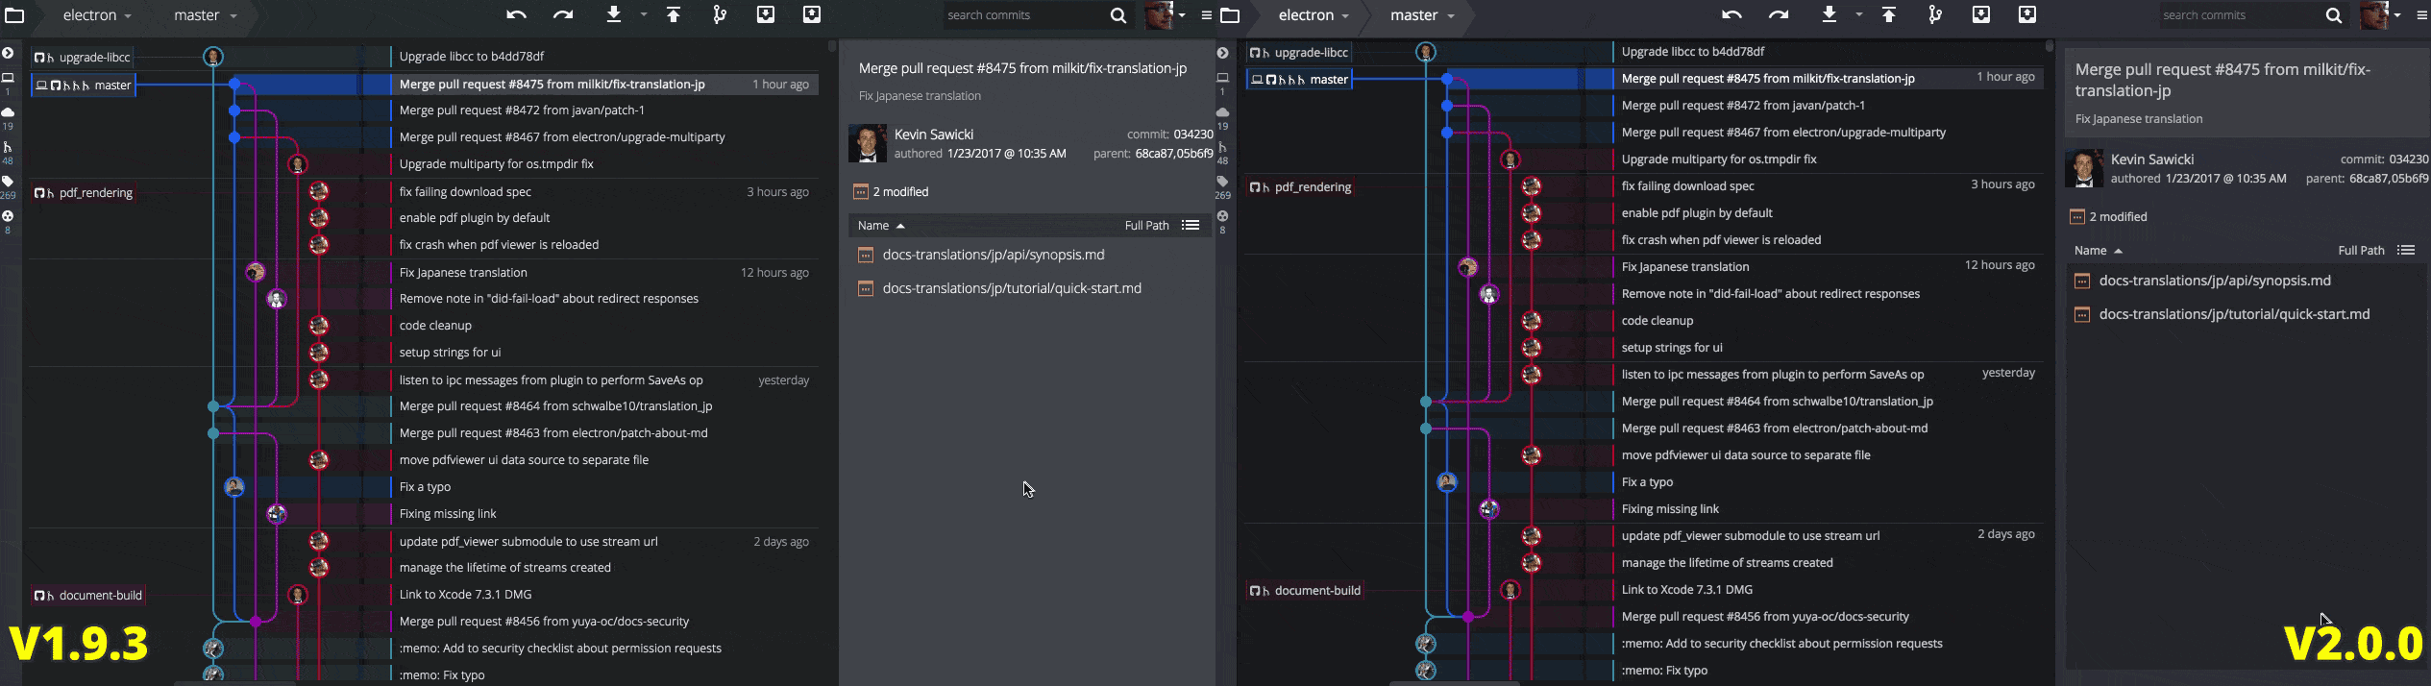
Task: Focus the search commits field in V2.0.0
Action: tap(2240, 15)
